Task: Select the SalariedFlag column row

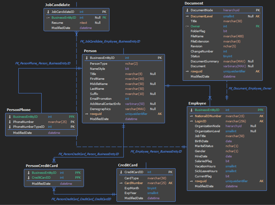Action: coord(227,161)
